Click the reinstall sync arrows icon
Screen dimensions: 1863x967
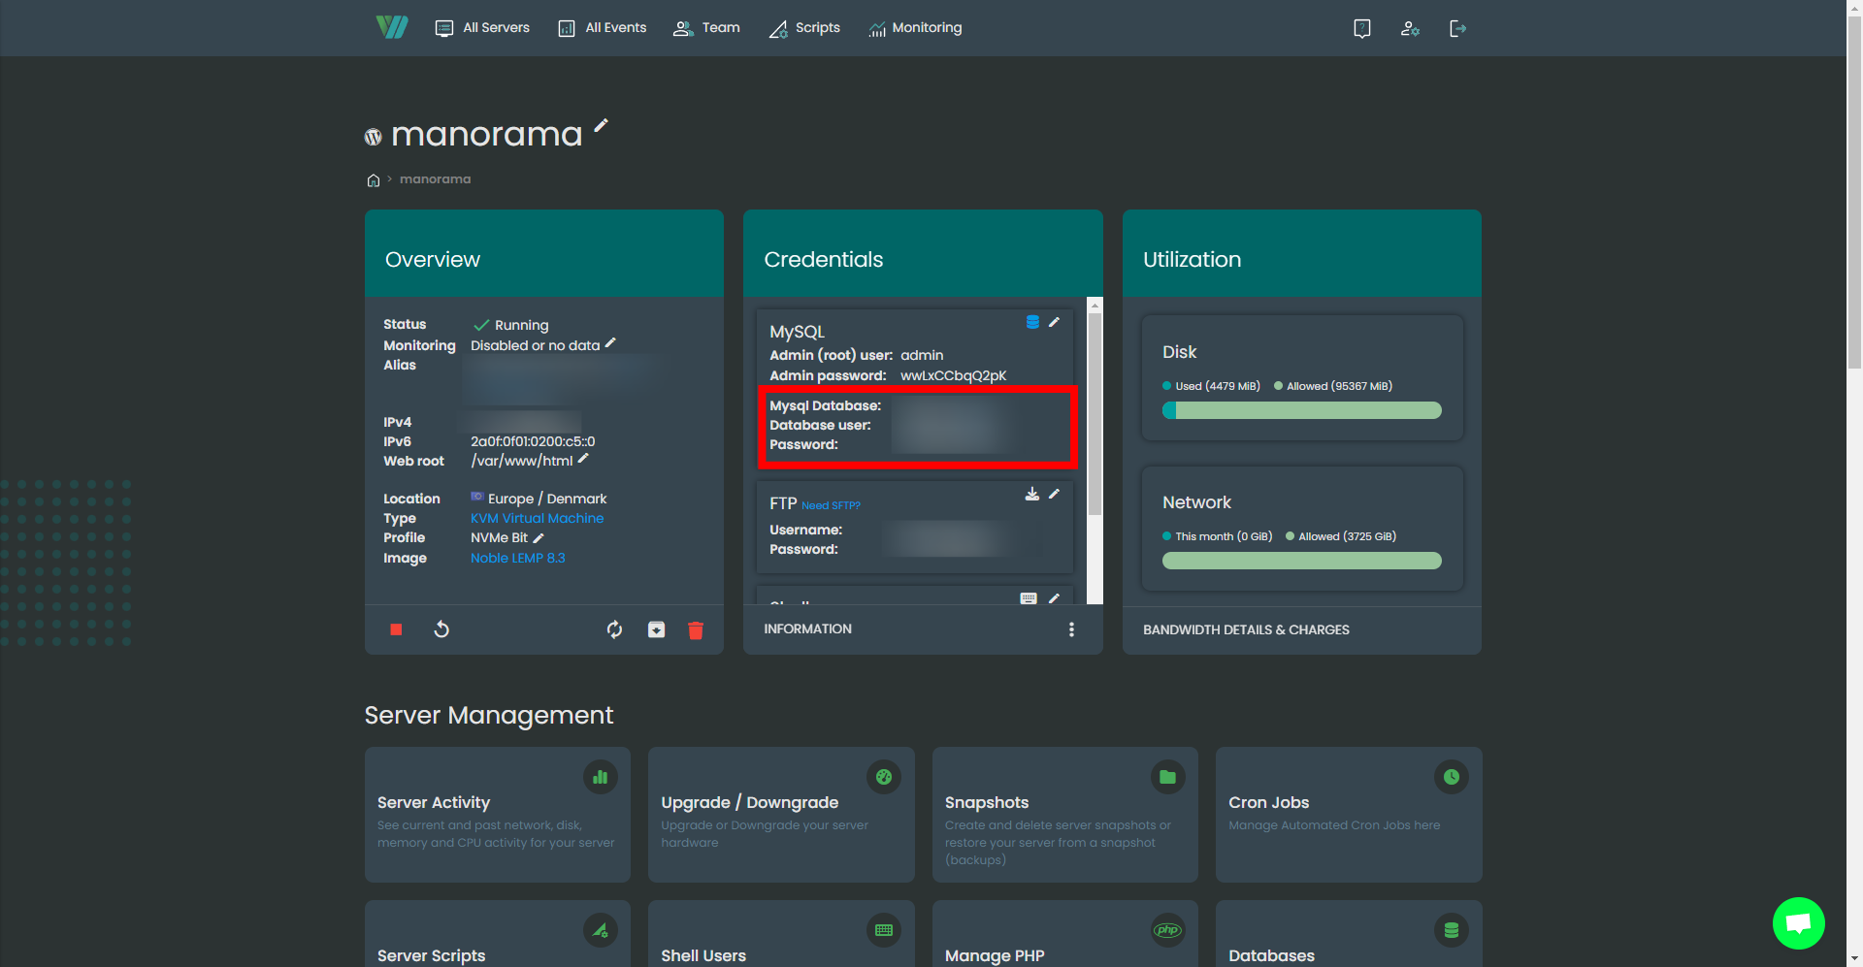tap(614, 629)
